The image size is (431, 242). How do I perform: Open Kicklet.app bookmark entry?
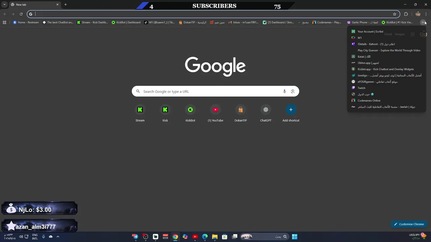point(387,69)
